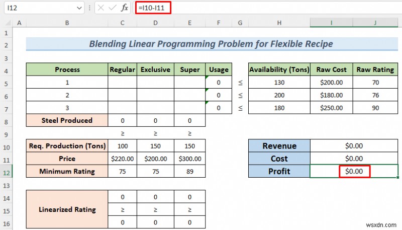Screen dimensions: 402x230
Task: Click the fill handle on Profit cell
Action: (397, 177)
